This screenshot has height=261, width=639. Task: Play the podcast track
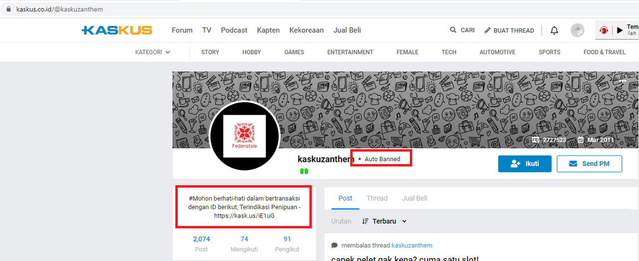click(x=620, y=30)
